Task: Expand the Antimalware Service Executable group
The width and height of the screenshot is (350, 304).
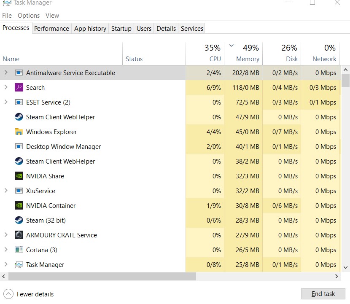Action: [x=6, y=73]
